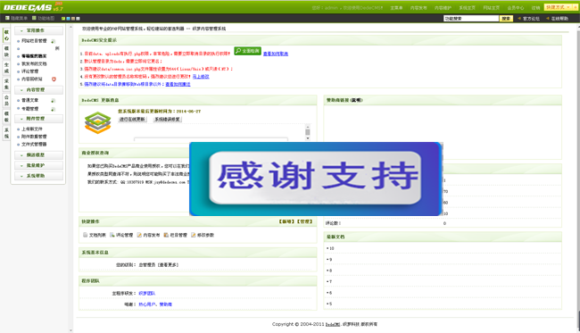Click 【管理】 in quick operations header

pos(304,221)
